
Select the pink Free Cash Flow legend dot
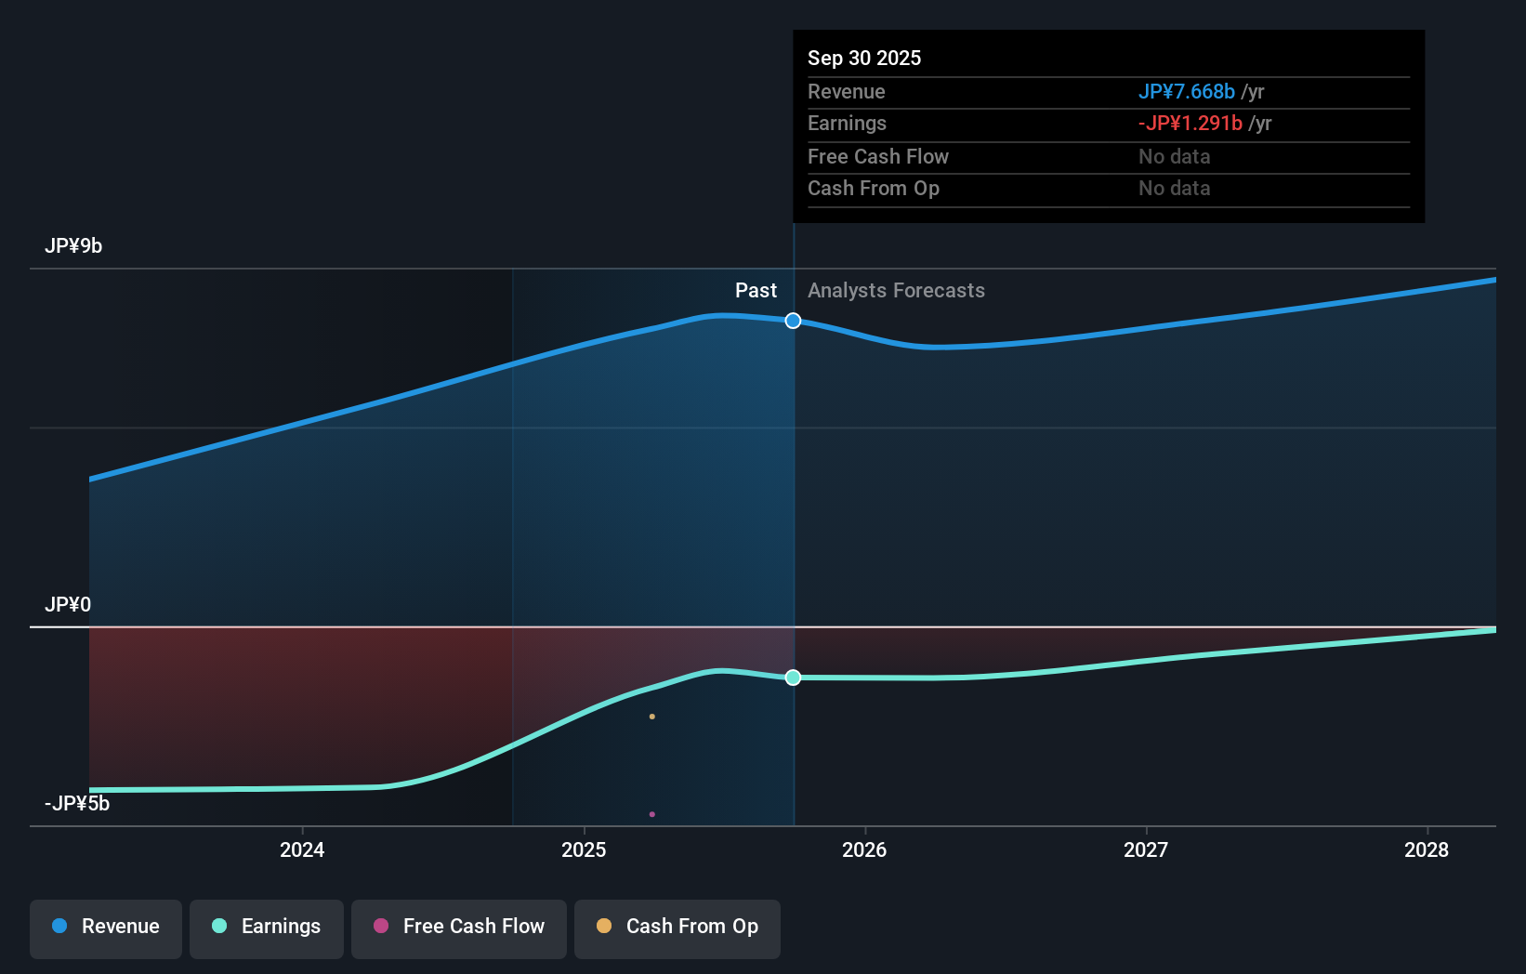pos(381,927)
